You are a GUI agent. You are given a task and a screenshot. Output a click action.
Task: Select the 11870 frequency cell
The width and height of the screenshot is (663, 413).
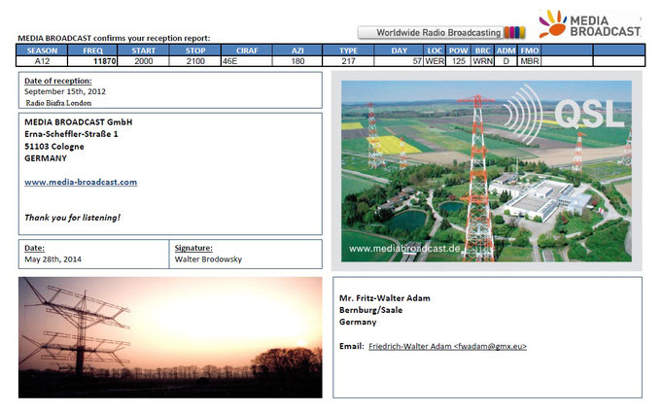pyautogui.click(x=92, y=61)
